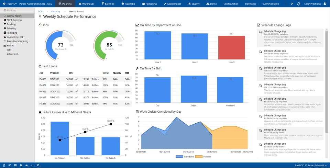Switch to the Quality tab
Viewport: 330px width, 168px height.
click(x=194, y=4)
